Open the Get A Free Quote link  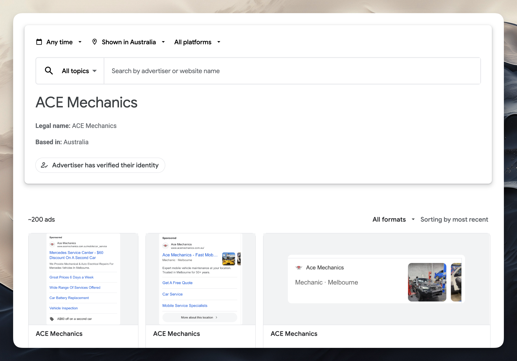coord(177,283)
